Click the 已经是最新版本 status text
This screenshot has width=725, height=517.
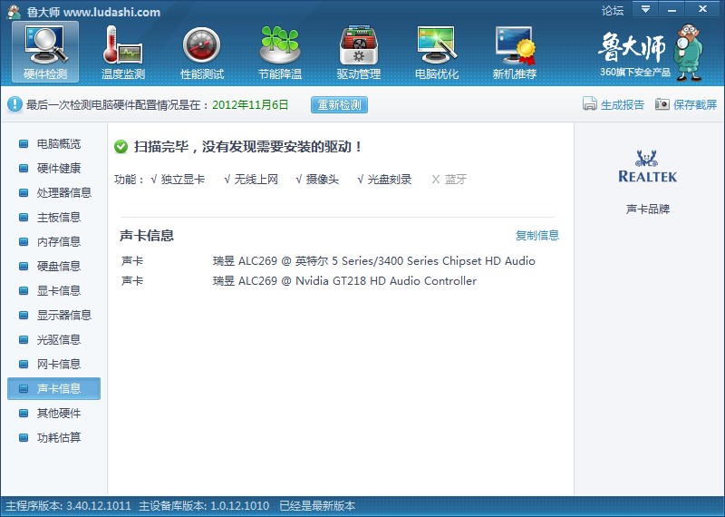(x=317, y=505)
